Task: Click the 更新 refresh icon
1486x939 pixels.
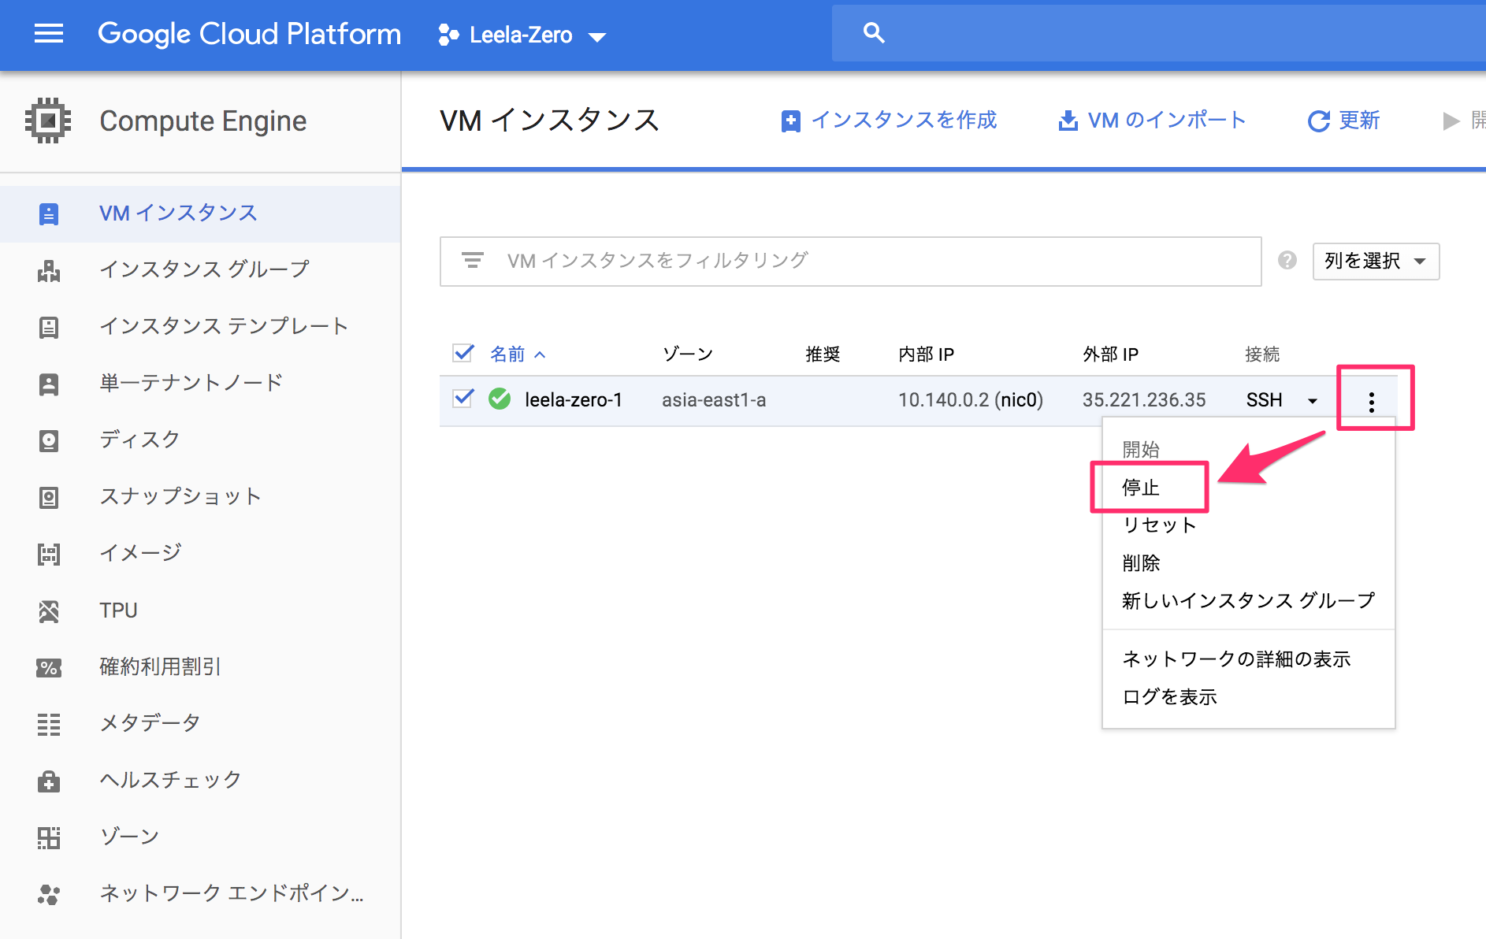Action: coord(1319,121)
